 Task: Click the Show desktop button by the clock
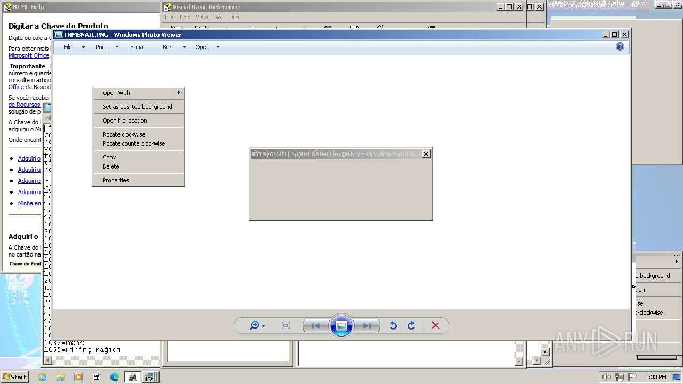pyautogui.click(x=677, y=377)
